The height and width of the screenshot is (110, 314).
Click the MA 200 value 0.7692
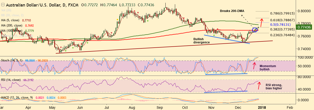pyautogui.click(x=29, y=25)
